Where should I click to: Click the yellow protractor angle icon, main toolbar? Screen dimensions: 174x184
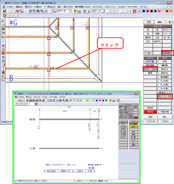79,11
